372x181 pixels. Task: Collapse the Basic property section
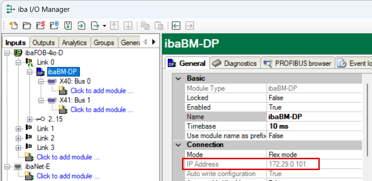click(x=179, y=78)
